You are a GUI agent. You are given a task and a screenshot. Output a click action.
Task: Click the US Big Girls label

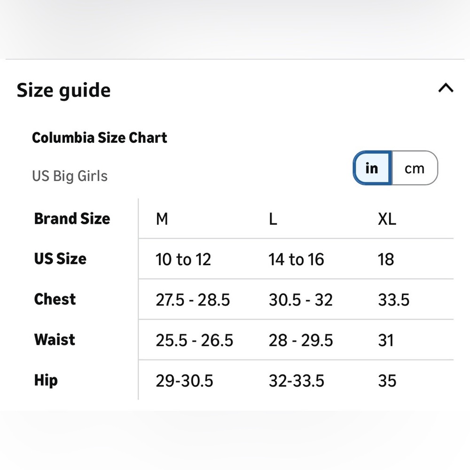click(x=70, y=176)
